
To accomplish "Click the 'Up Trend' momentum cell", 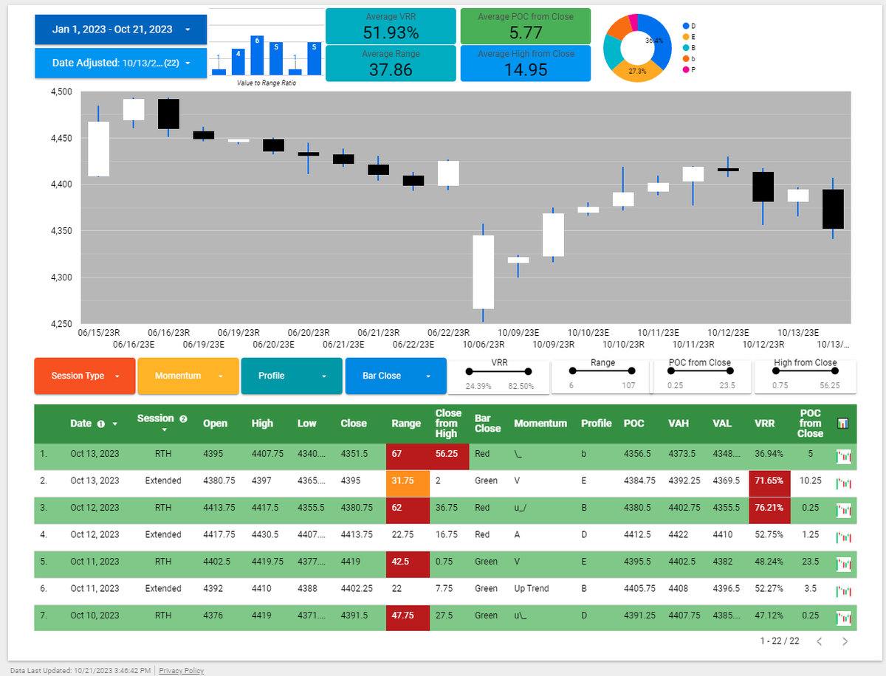I will (x=532, y=590).
